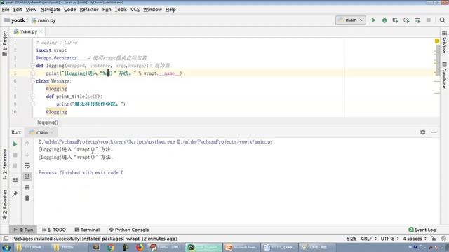Collapse the print_title method fold marker
The height and width of the screenshot is (252, 449).
[33, 97]
